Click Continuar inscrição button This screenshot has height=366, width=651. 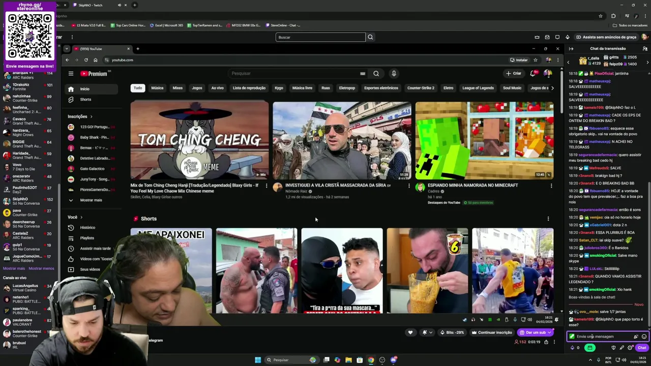[492, 332]
